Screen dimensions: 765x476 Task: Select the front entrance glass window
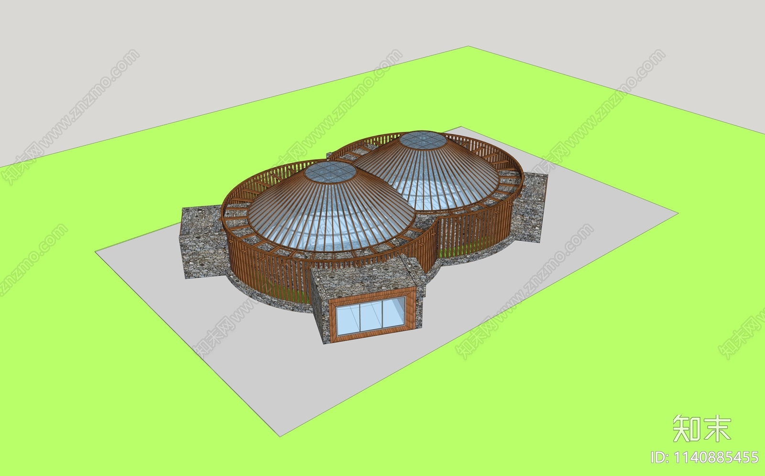coord(371,316)
